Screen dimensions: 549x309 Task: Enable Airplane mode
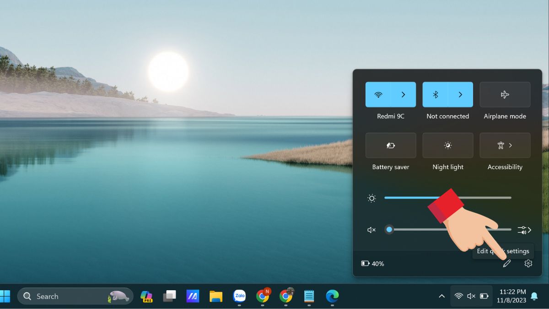coord(505,95)
